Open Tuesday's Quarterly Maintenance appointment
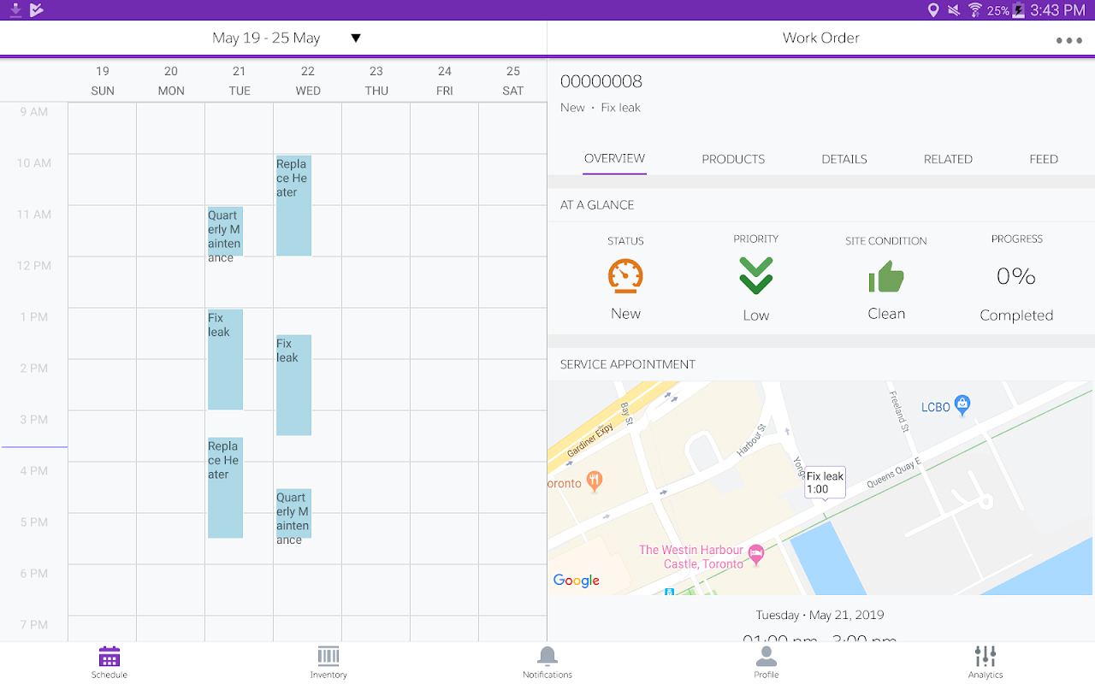The image size is (1095, 684). click(x=225, y=231)
